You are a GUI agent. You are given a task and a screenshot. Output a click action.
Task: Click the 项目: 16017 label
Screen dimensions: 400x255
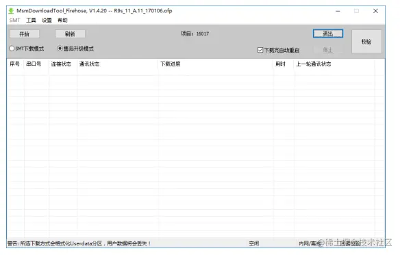[x=195, y=33]
